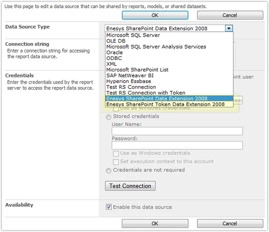Screen dimensions: 269x232
Task: Check Set execution context to this account
Action: [x=116, y=162]
